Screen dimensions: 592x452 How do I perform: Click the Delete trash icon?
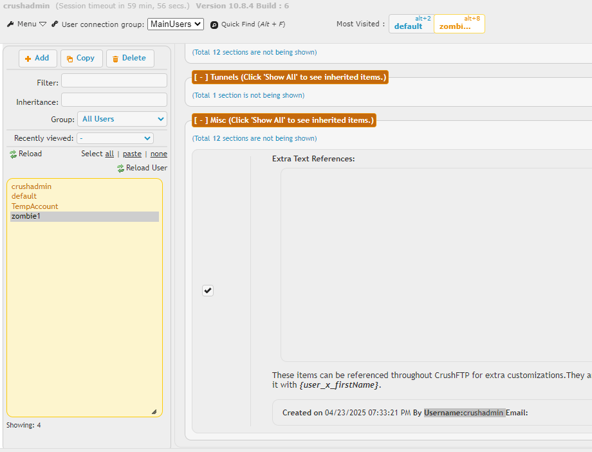(x=115, y=59)
